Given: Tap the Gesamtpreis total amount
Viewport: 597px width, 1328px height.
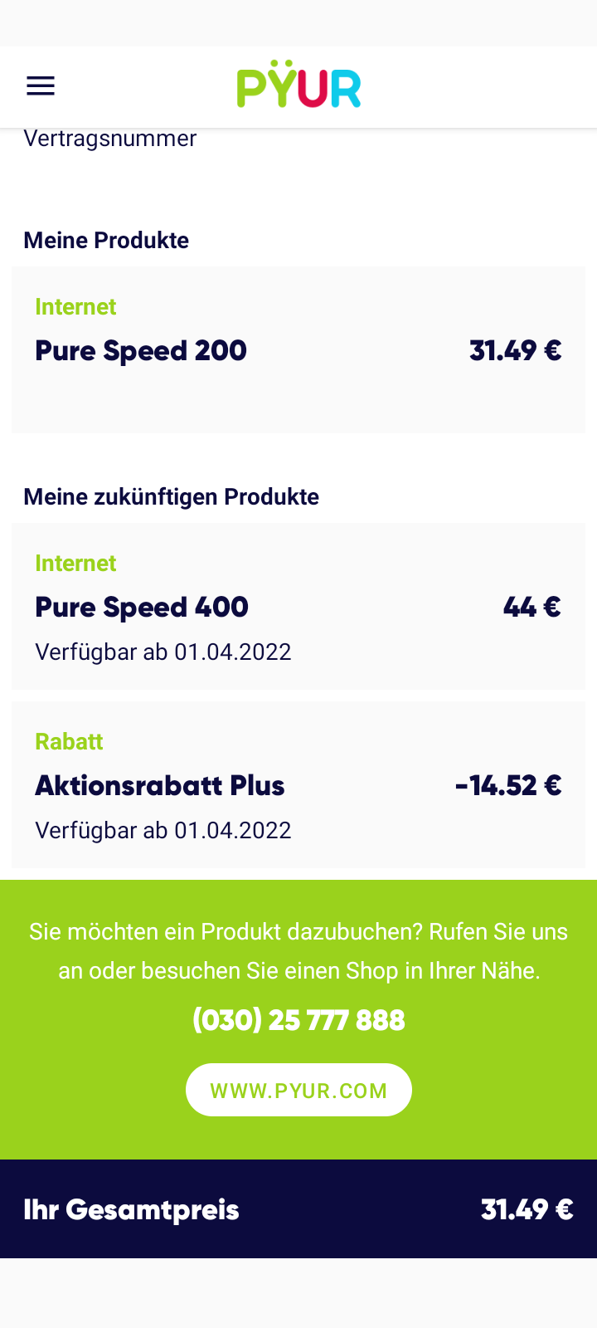Looking at the screenshot, I should pyautogui.click(x=527, y=1210).
